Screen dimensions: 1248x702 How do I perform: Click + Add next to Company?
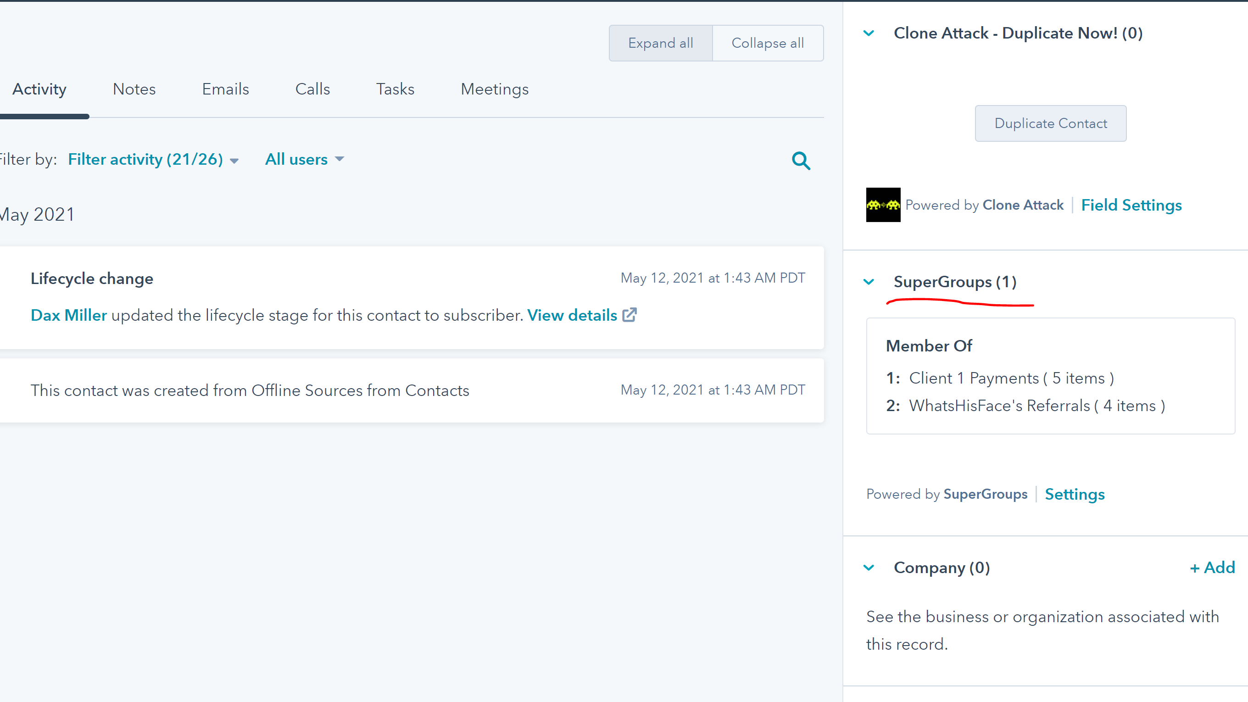[1212, 567]
